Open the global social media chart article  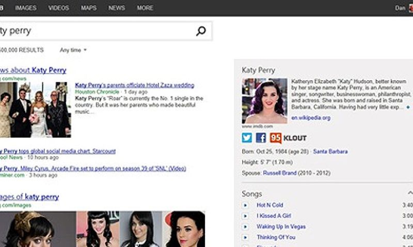[58, 151]
